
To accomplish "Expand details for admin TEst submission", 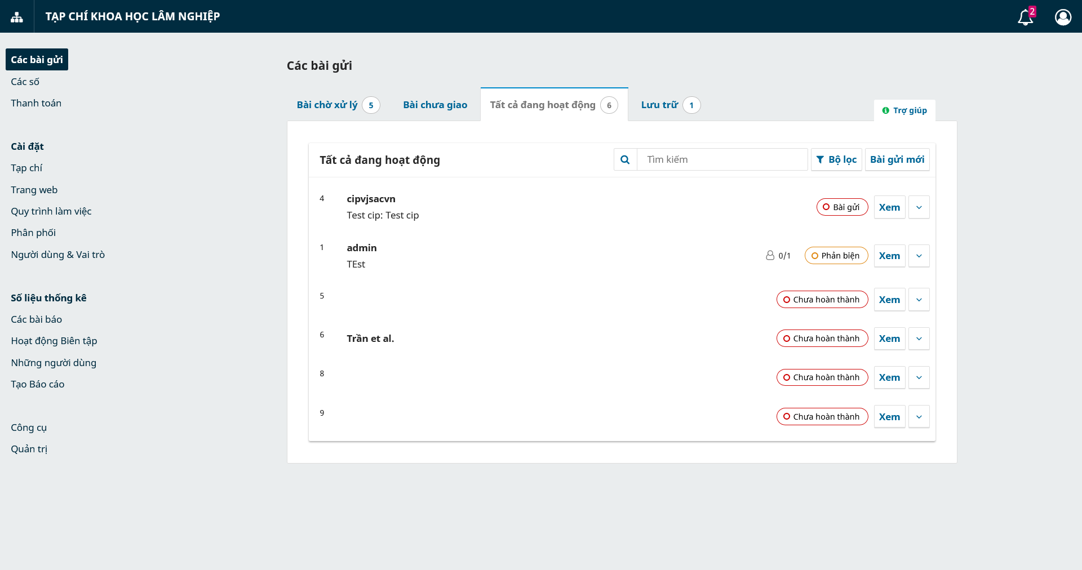I will [x=919, y=256].
